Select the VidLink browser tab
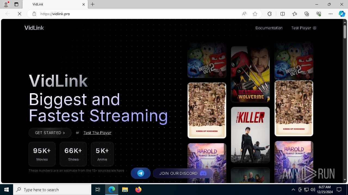 tap(55, 4)
